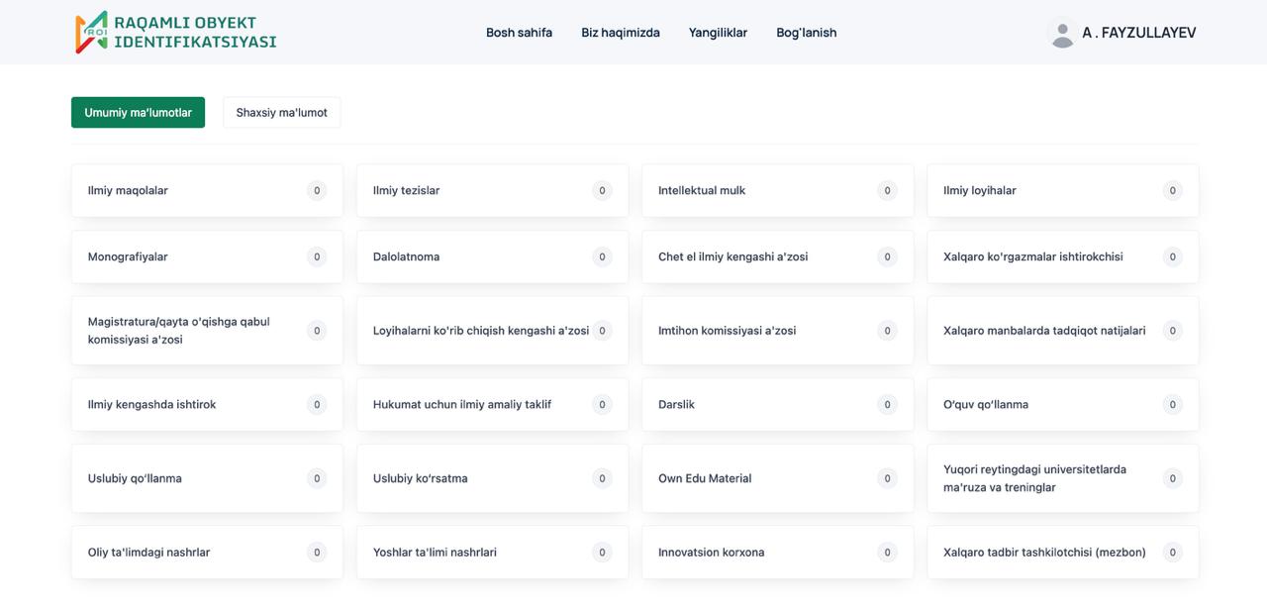Screen dimensions: 1267x610
Task: Open the profile avatar icon
Action: coord(1060,32)
